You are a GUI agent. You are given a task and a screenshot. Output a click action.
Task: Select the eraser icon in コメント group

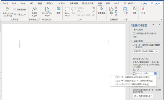[x=93, y=15]
